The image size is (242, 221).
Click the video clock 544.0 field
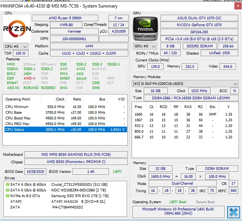pyautogui.click(x=228, y=66)
